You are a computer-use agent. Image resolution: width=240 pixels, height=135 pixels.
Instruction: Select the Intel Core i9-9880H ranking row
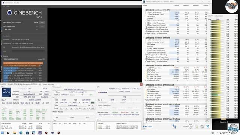click(23, 75)
